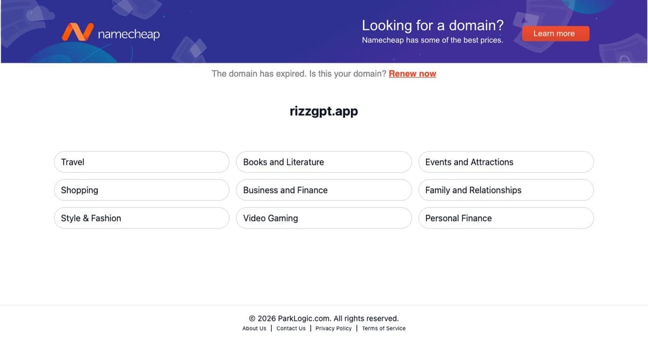648x340 pixels.
Task: Select the Shopping category
Action: pos(142,190)
